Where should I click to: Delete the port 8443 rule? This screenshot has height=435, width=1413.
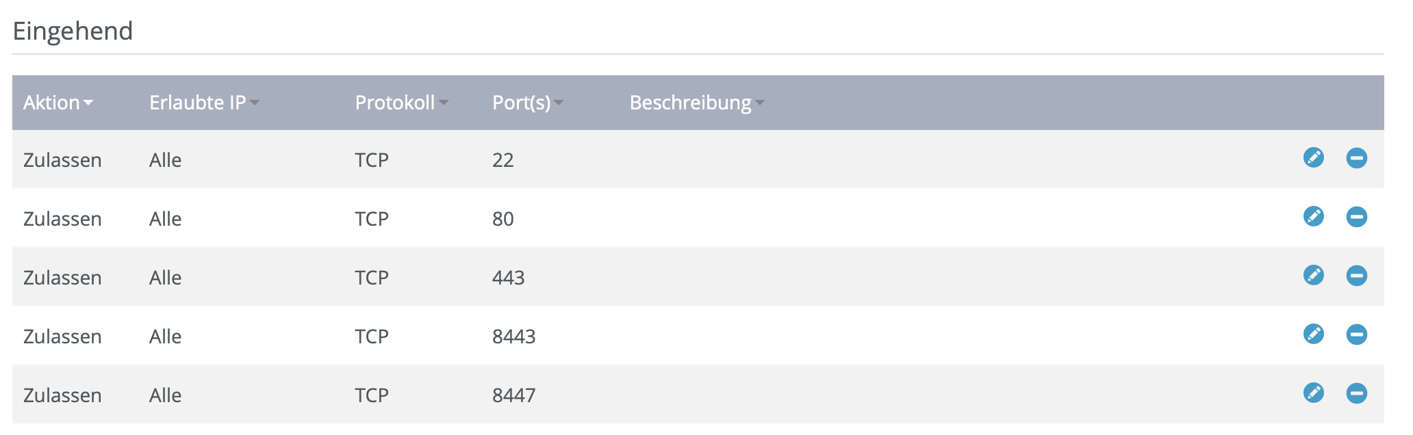1356,334
